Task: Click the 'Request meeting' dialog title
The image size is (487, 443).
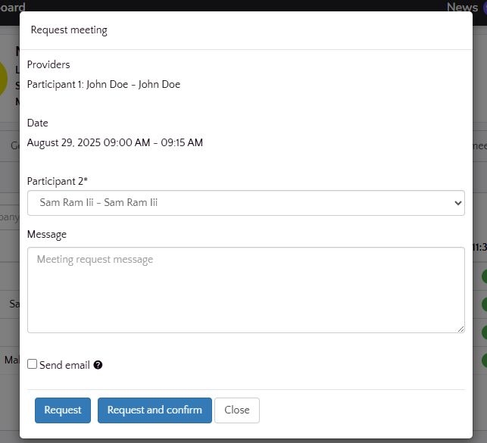Action: point(69,30)
